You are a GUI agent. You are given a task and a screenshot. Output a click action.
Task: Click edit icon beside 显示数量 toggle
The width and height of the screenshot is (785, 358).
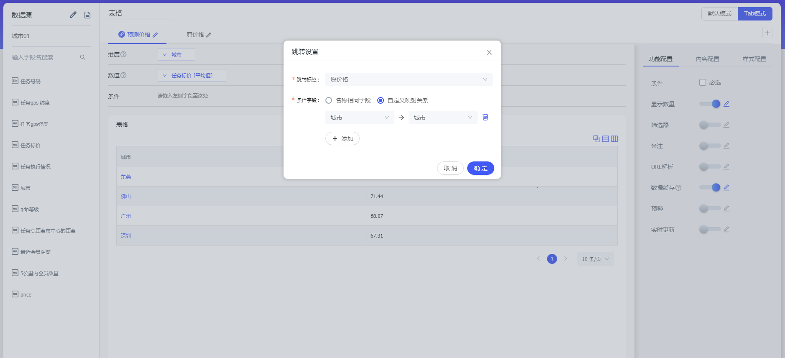click(726, 104)
